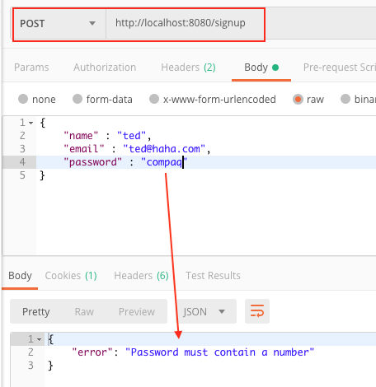
Task: Open the Test Results tab
Action: pos(213,276)
